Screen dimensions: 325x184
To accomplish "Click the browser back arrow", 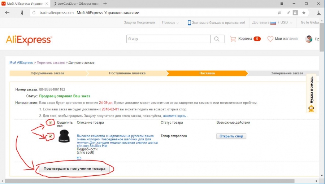I will tap(7, 13).
